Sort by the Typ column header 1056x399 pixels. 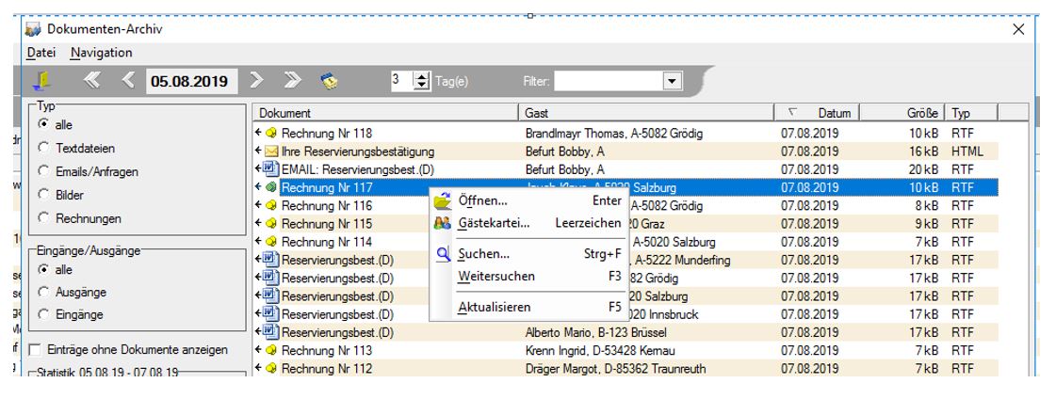coord(970,113)
